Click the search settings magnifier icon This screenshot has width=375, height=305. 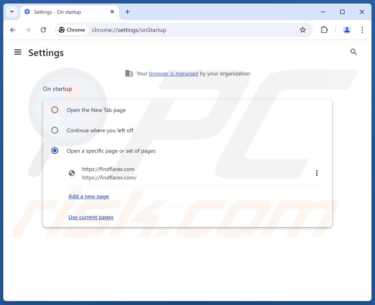click(353, 52)
